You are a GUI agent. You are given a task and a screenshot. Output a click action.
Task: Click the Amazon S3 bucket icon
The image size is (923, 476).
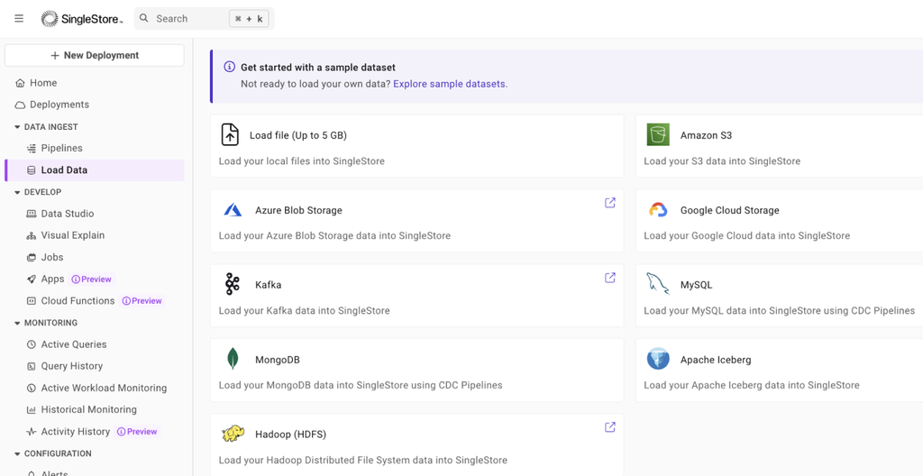coord(658,134)
